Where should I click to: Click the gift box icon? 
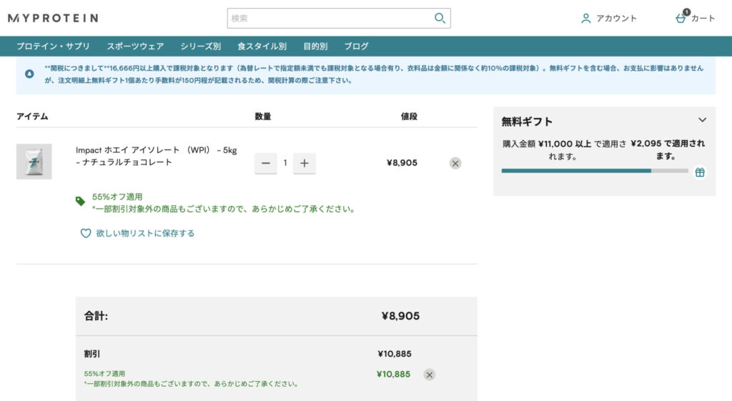click(x=700, y=172)
